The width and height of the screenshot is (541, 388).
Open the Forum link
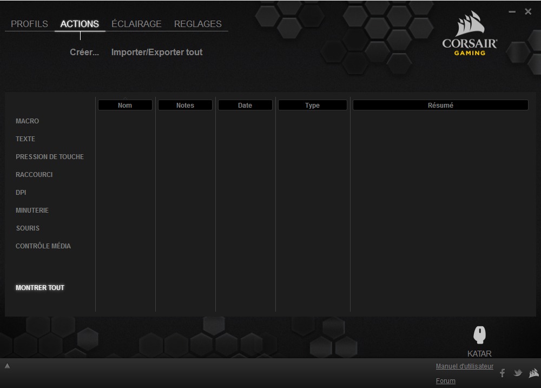pos(445,381)
